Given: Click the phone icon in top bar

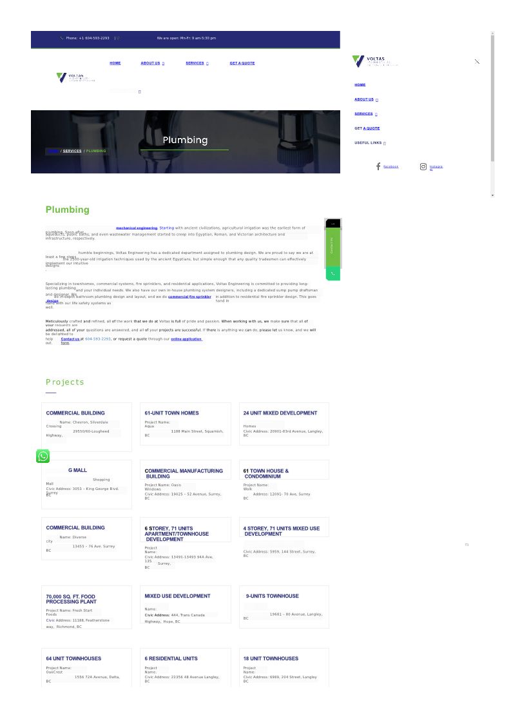Looking at the screenshot, I should tap(62, 38).
